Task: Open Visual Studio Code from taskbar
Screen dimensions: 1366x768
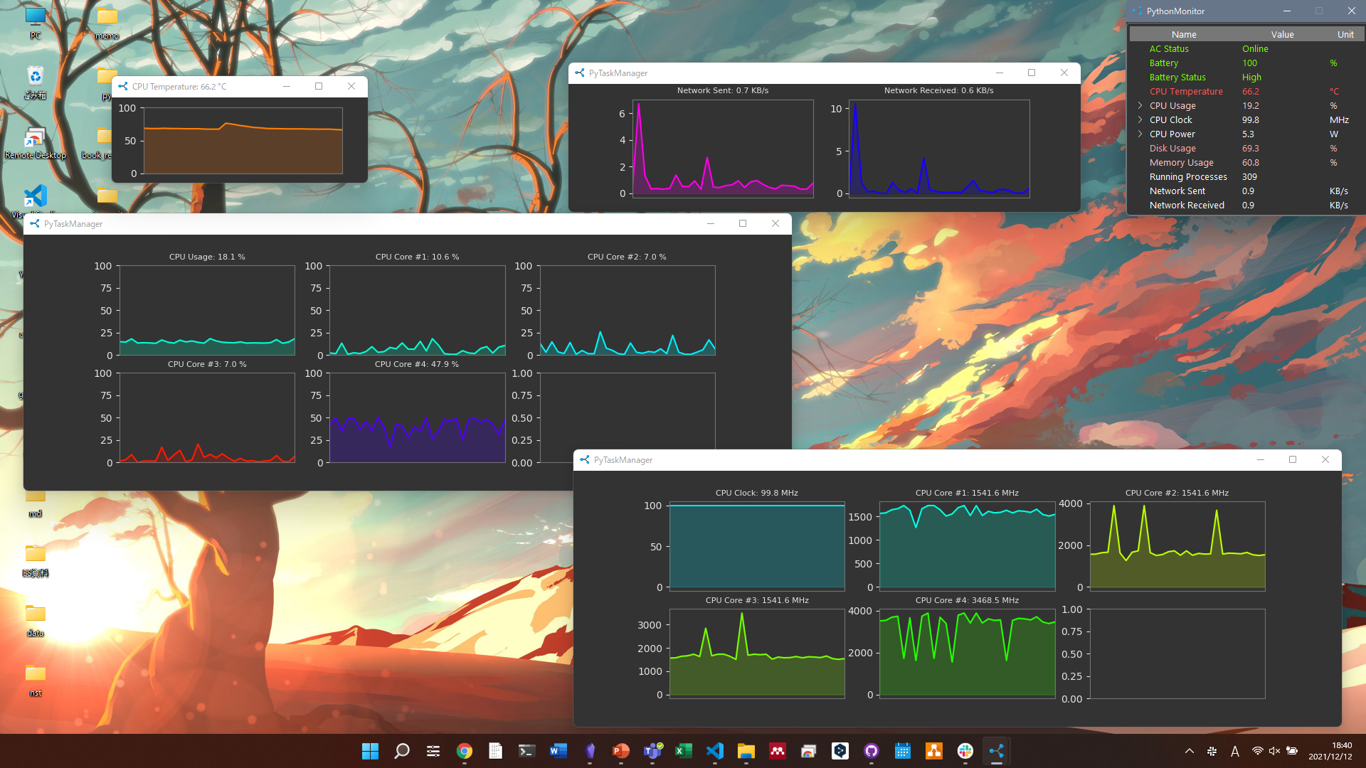Action: [x=715, y=751]
